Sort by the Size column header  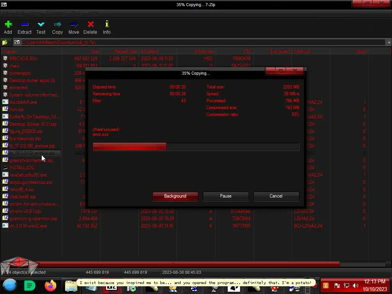(x=81, y=51)
